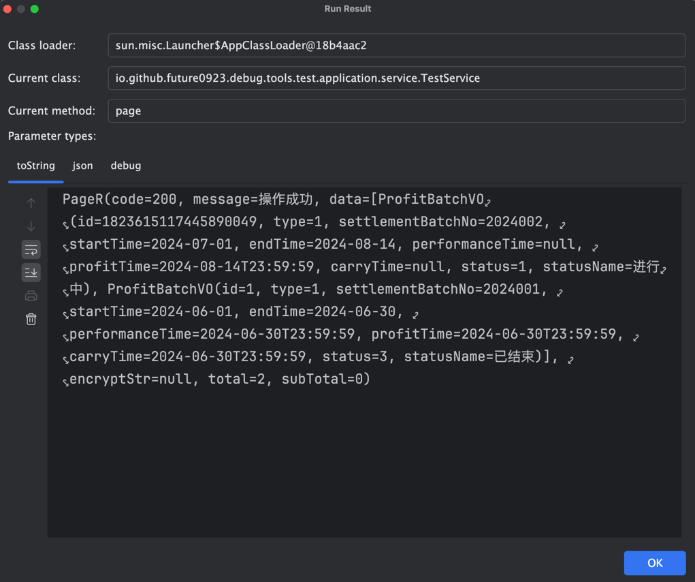Click the 'Current method:' label
This screenshot has height=582, width=695.
click(x=52, y=110)
